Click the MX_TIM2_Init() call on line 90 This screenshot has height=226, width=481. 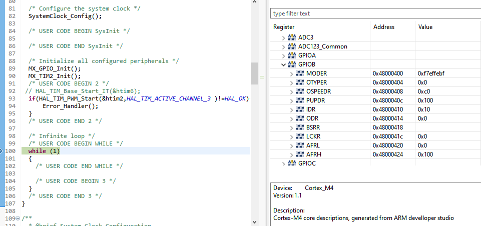click(x=54, y=76)
